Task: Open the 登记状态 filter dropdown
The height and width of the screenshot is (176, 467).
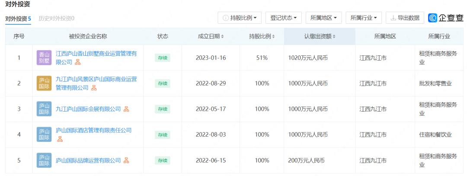Action: (x=284, y=18)
